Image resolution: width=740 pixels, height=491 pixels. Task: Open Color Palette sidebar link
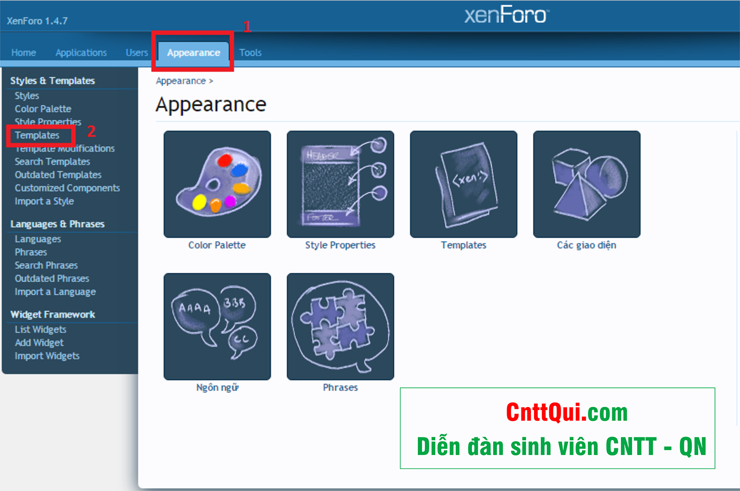(x=43, y=109)
